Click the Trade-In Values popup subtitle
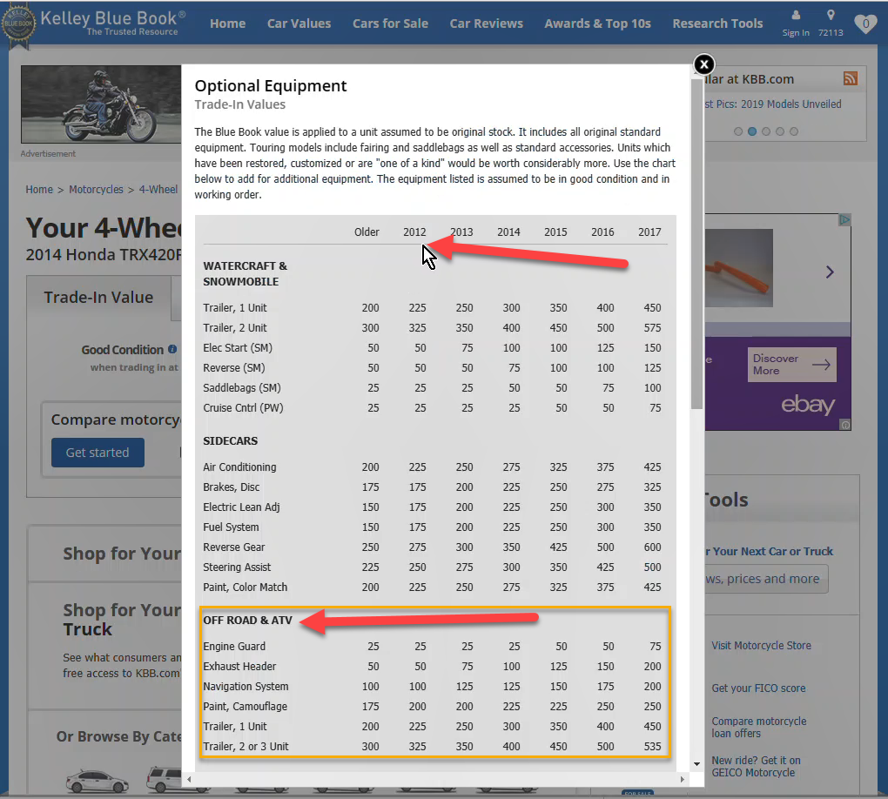Viewport: 888px width, 799px height. [x=240, y=104]
